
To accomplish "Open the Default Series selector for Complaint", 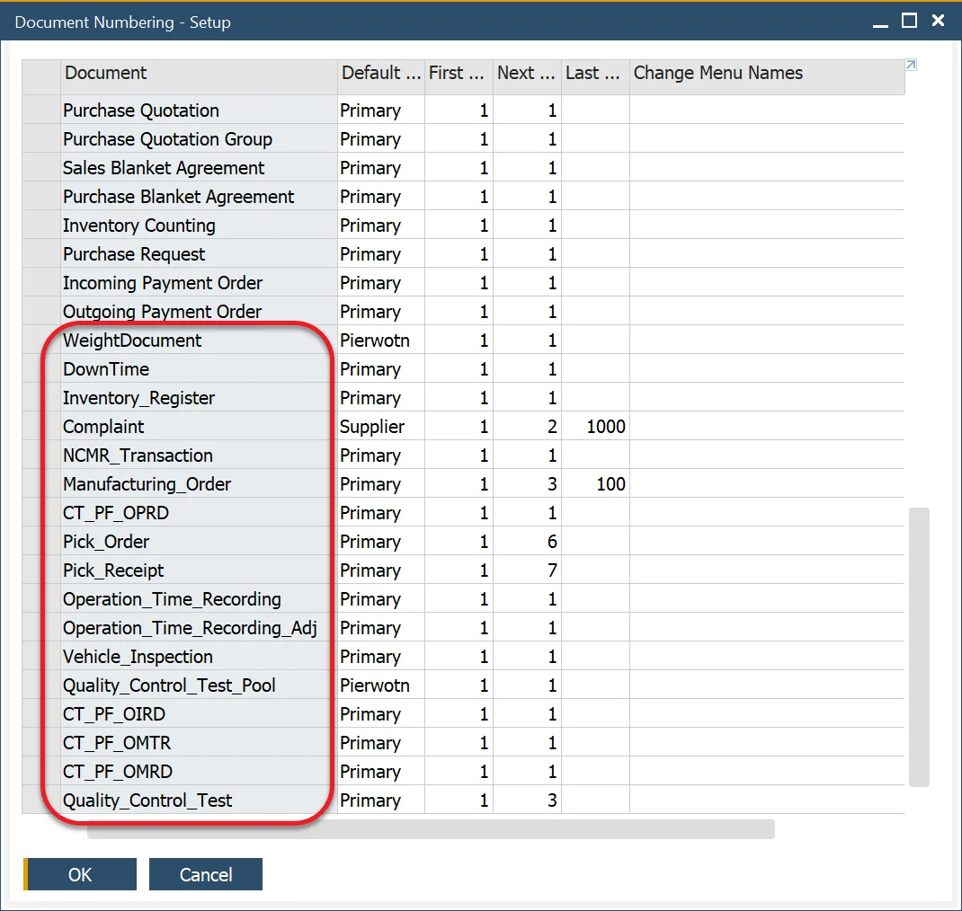I will pos(378,426).
